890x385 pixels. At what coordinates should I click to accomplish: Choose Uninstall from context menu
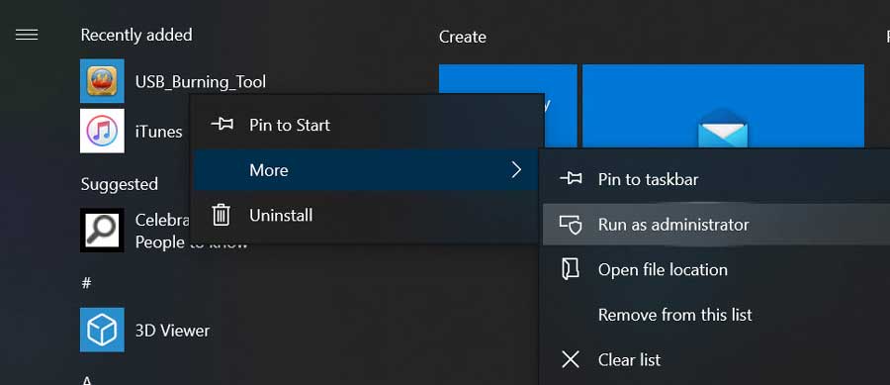(368, 215)
